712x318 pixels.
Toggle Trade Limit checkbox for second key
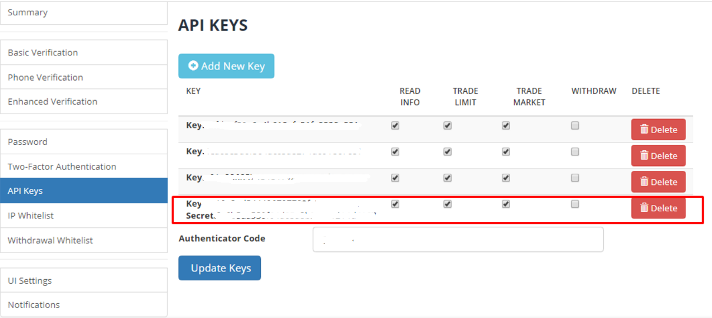pyautogui.click(x=448, y=151)
